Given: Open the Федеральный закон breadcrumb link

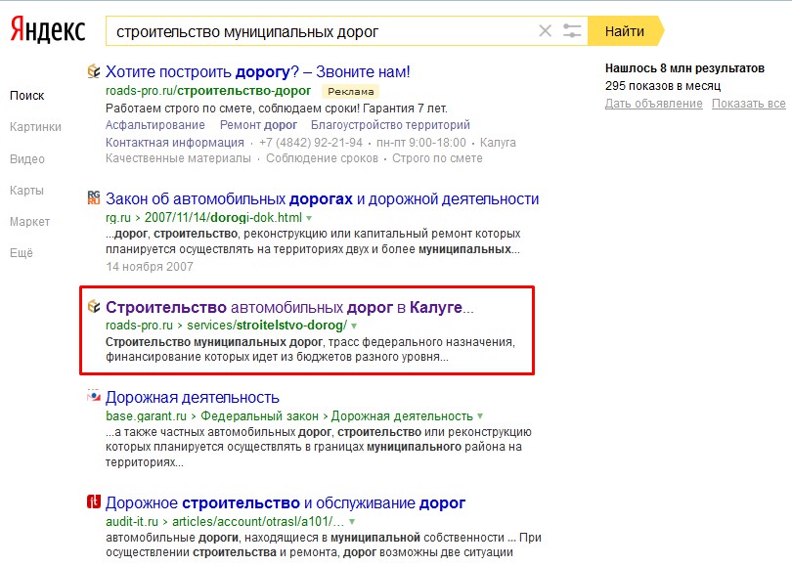Looking at the screenshot, I should (x=260, y=416).
